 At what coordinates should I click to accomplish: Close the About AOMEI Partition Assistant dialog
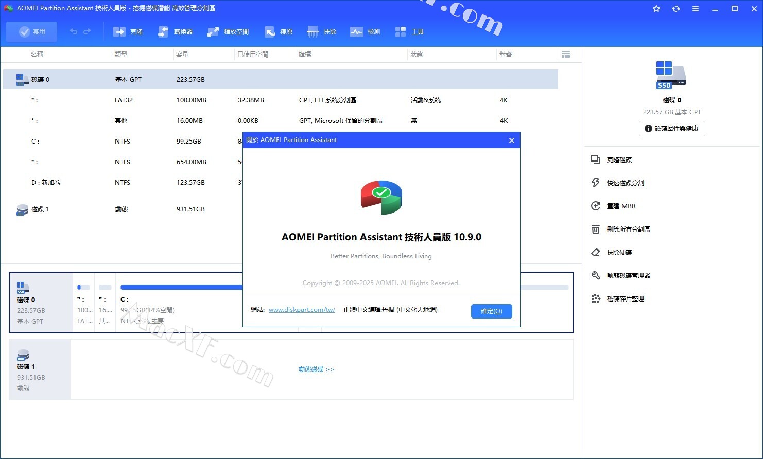click(511, 140)
